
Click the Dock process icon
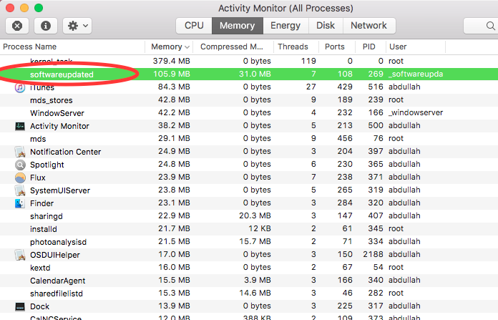tap(20, 306)
